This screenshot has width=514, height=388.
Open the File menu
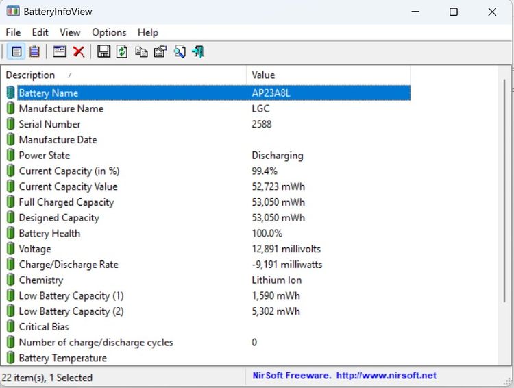pyautogui.click(x=13, y=32)
